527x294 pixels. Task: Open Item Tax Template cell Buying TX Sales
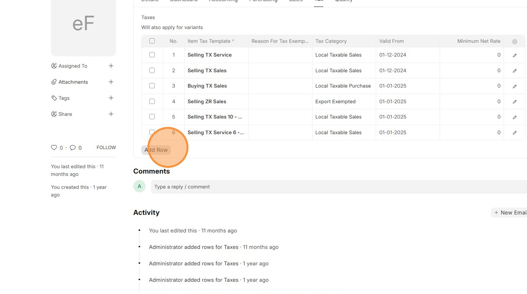click(x=216, y=86)
